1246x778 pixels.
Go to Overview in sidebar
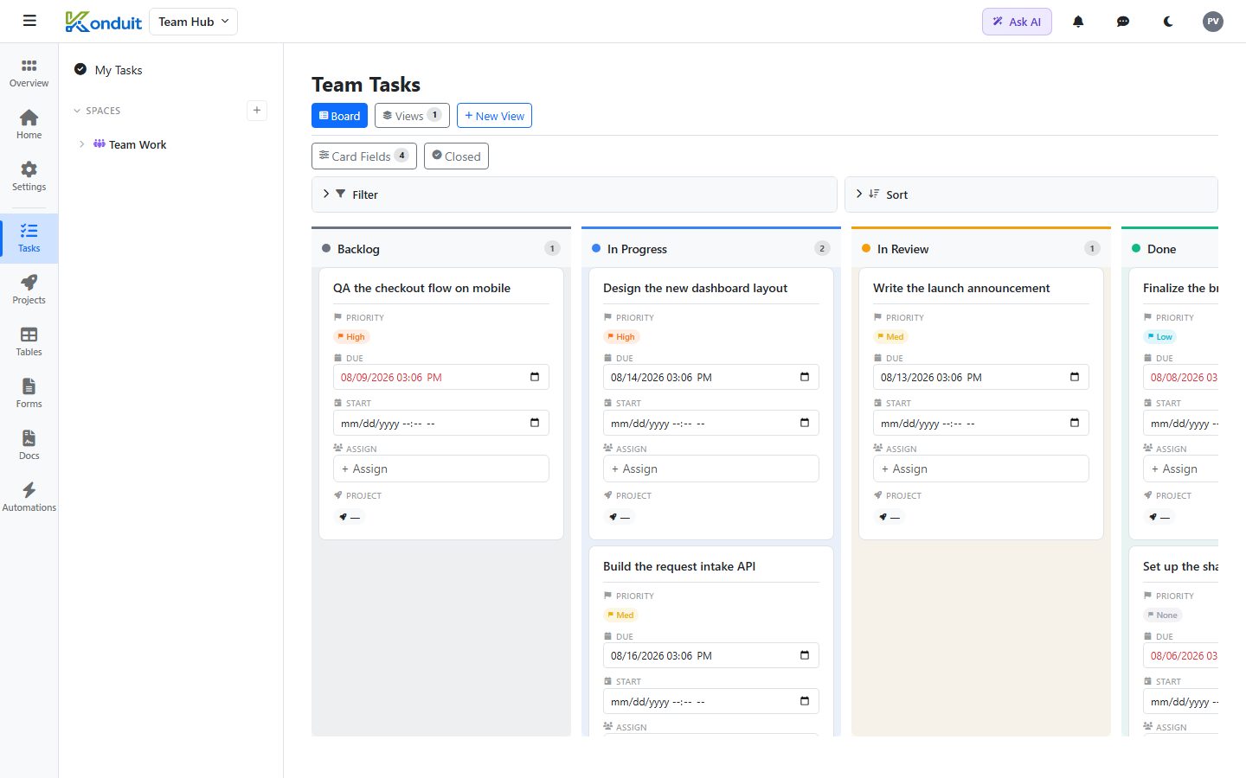click(29, 73)
